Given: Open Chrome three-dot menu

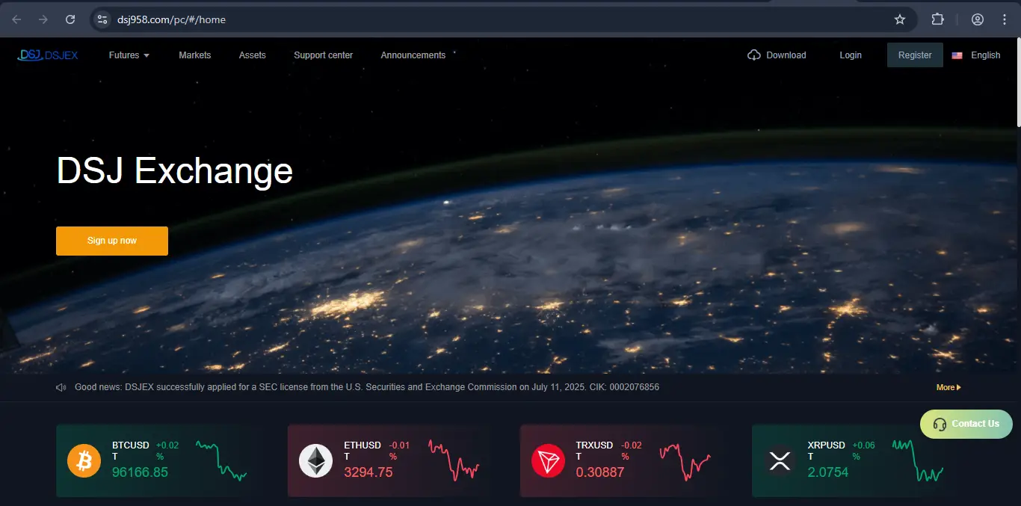Looking at the screenshot, I should (x=1005, y=19).
